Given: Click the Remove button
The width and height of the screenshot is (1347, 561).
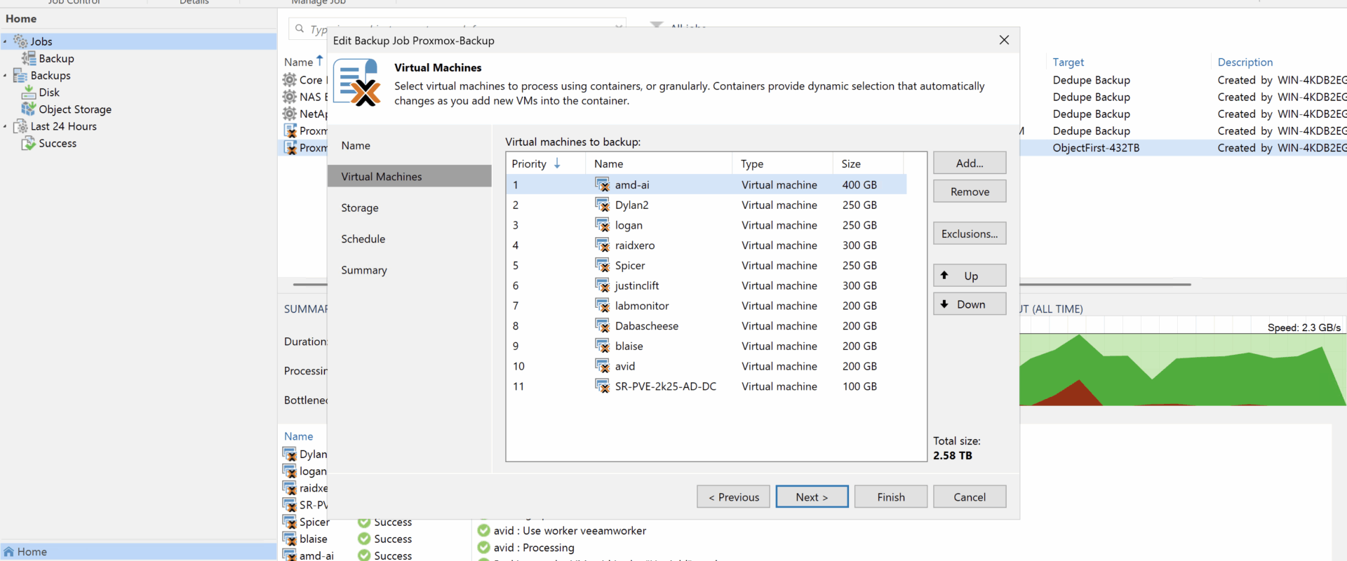Looking at the screenshot, I should pos(970,191).
